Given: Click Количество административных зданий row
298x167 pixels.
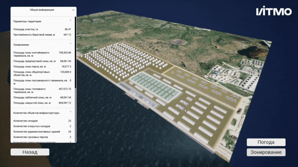Looking at the screenshot, I should pyautogui.click(x=42, y=132).
